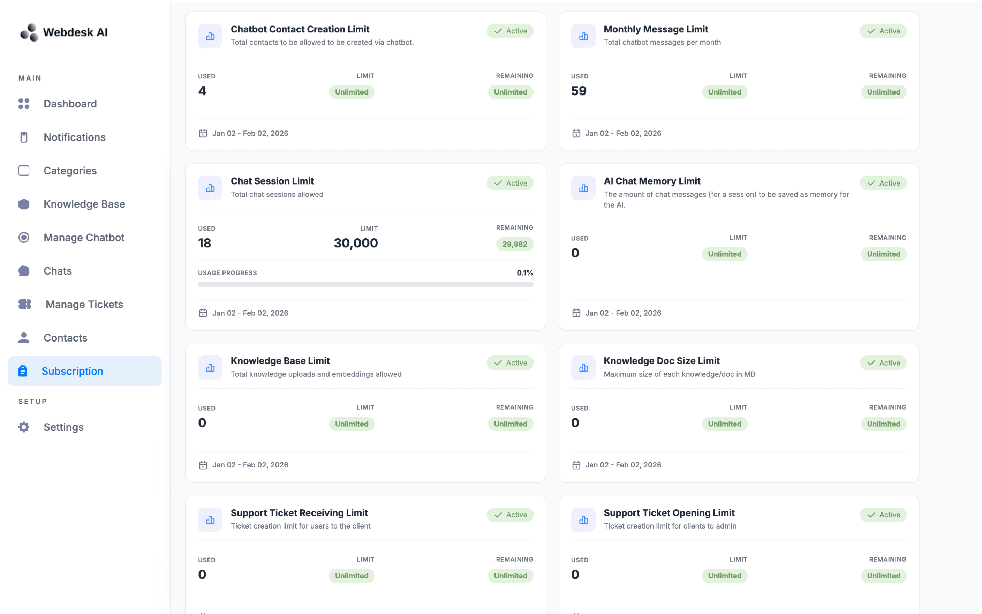
Task: Click the Chat Session usage progress bar
Action: click(x=365, y=285)
